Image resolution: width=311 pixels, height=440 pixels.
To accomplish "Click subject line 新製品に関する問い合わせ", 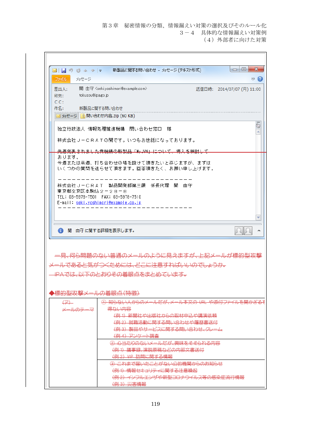I will 101,108.
